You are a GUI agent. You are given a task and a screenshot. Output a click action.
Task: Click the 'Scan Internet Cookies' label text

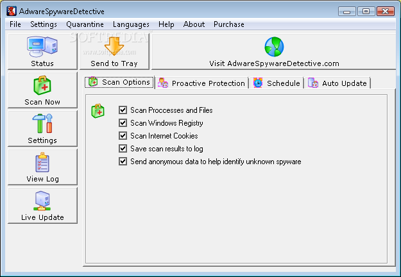164,136
